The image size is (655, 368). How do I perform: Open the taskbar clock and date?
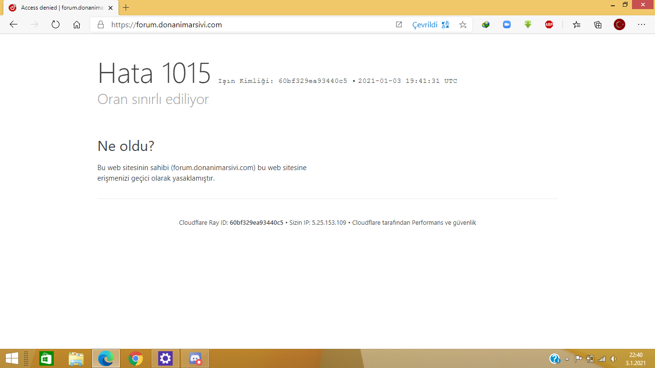pyautogui.click(x=636, y=359)
